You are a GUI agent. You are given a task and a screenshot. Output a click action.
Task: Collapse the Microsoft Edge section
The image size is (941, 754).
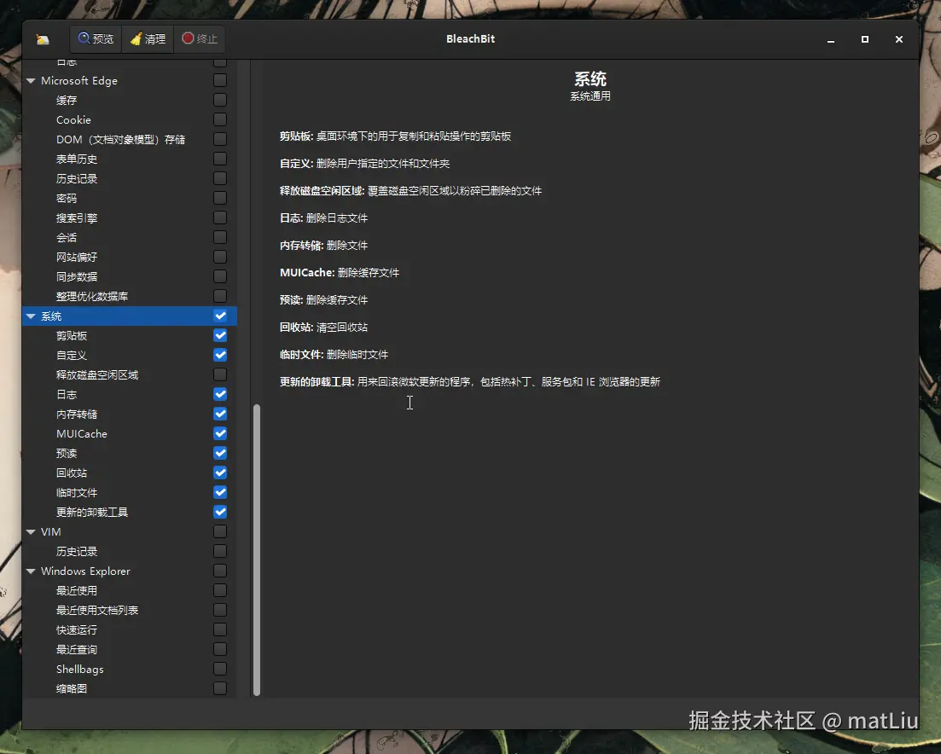coord(31,80)
